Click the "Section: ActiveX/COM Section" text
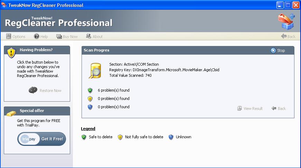This screenshot has height=168, width=301. point(134,64)
